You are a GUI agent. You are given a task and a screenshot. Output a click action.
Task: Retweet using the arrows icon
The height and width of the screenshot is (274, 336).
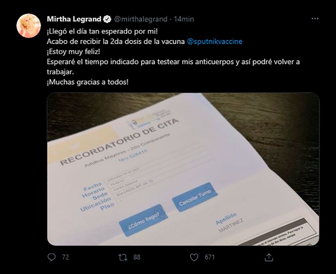coord(123,257)
